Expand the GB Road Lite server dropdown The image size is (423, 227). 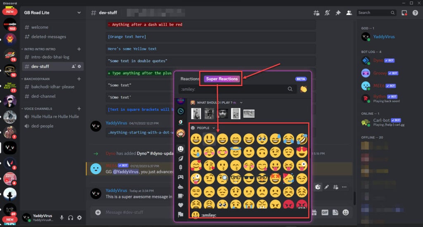(79, 13)
